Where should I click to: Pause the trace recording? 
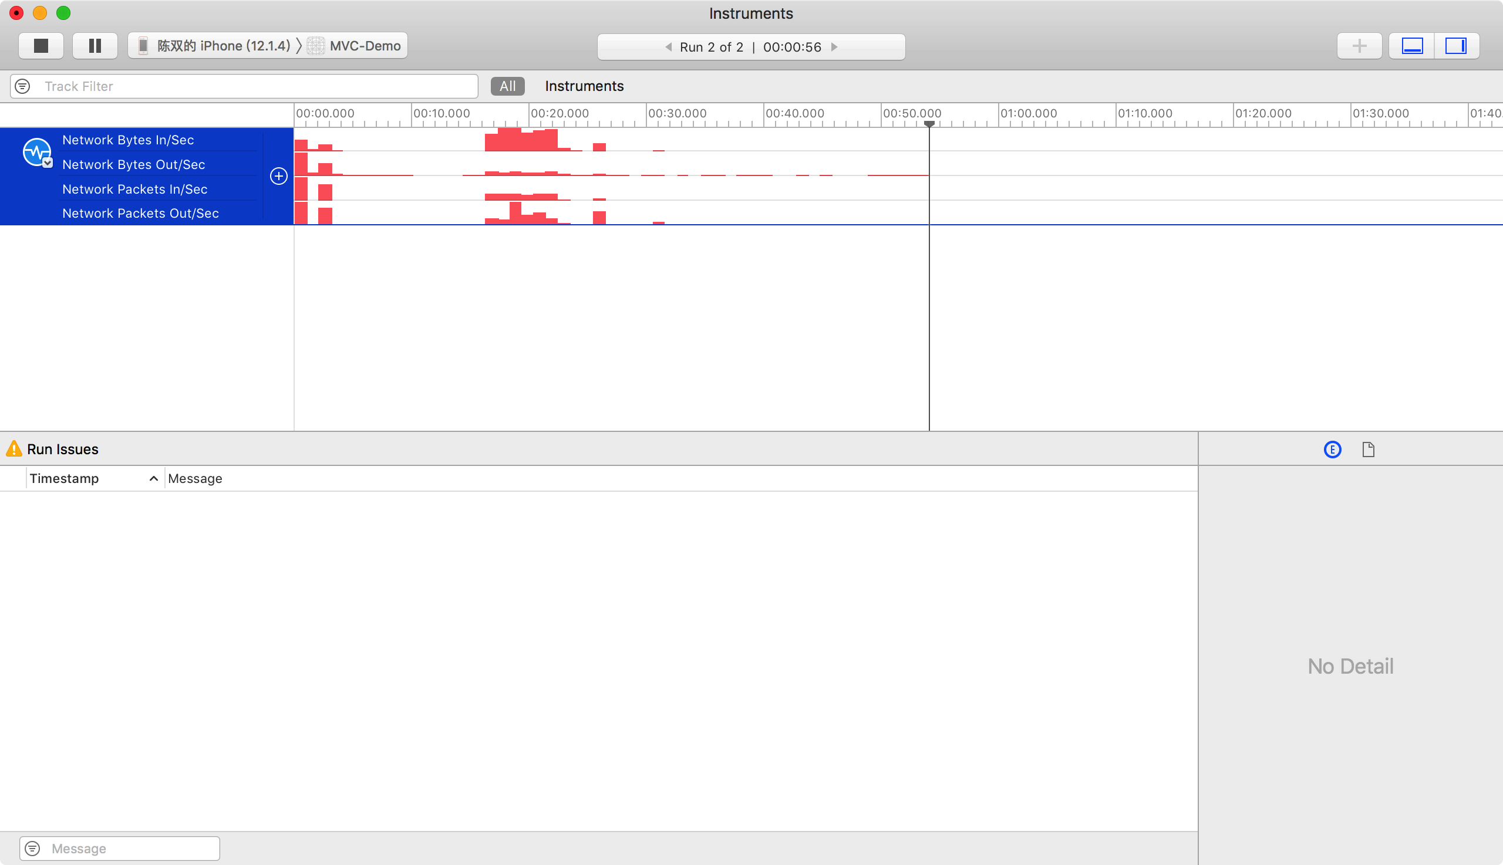pos(95,46)
